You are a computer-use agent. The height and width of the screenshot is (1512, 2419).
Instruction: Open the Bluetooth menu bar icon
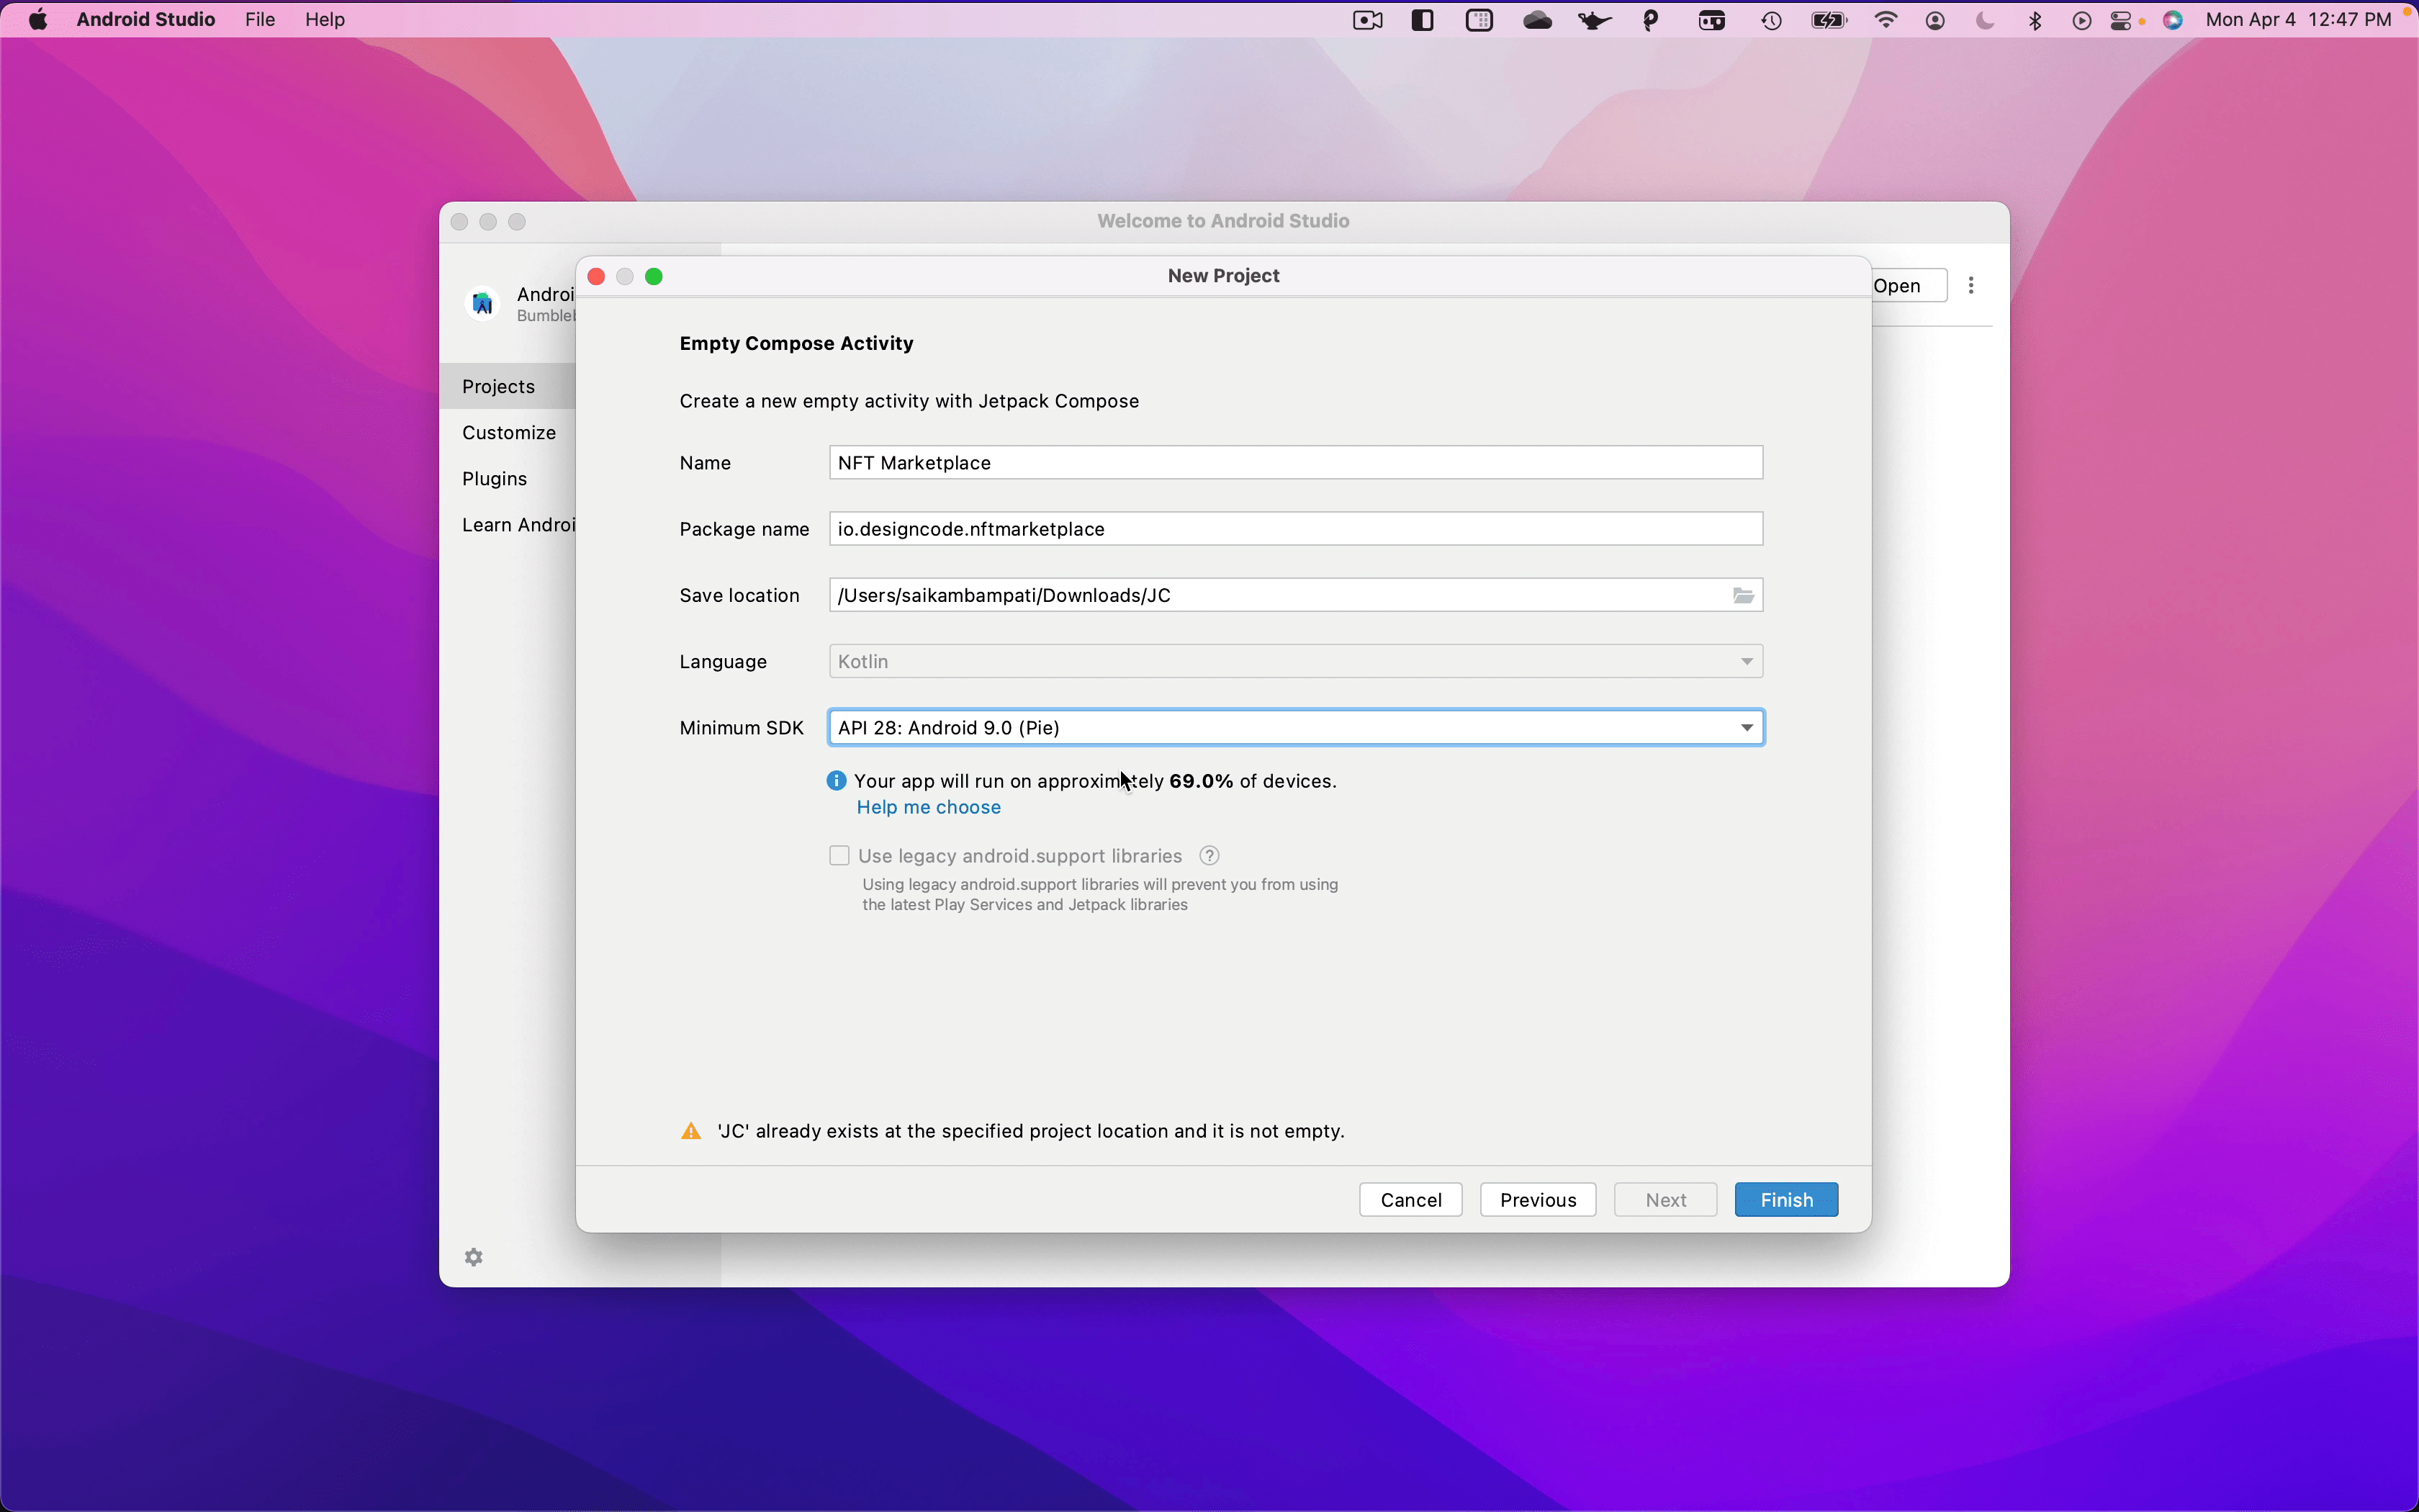(2035, 19)
